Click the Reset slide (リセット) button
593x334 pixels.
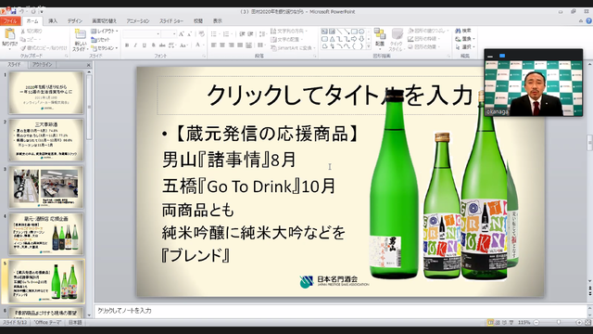100,39
